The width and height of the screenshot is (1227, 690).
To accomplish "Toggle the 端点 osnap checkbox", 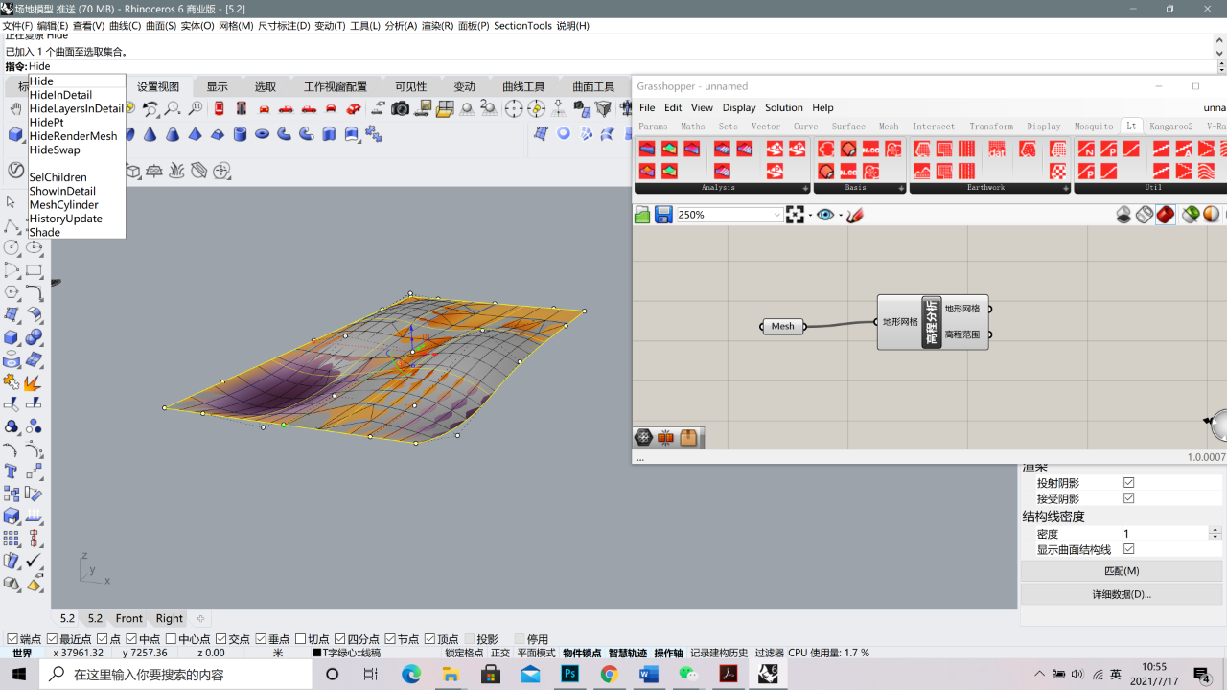I will [x=12, y=639].
